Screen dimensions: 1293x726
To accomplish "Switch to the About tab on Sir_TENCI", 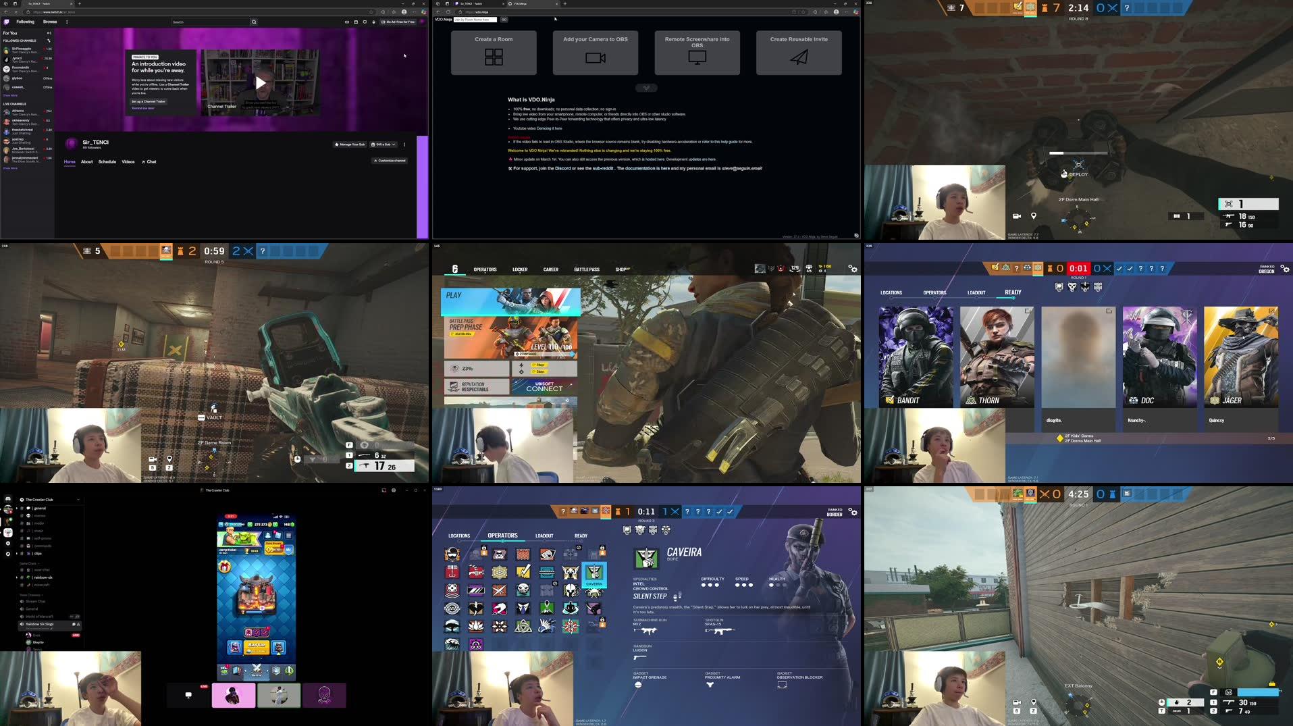I will [x=87, y=162].
